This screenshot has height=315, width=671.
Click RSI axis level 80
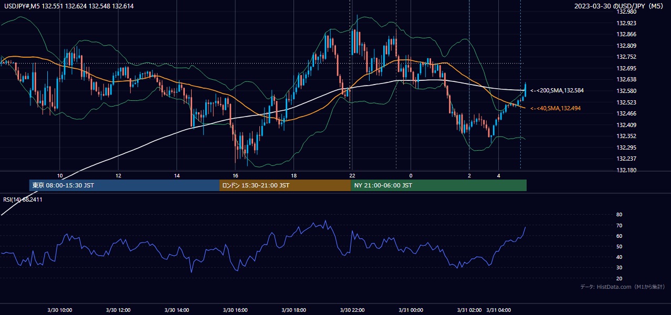(619, 215)
